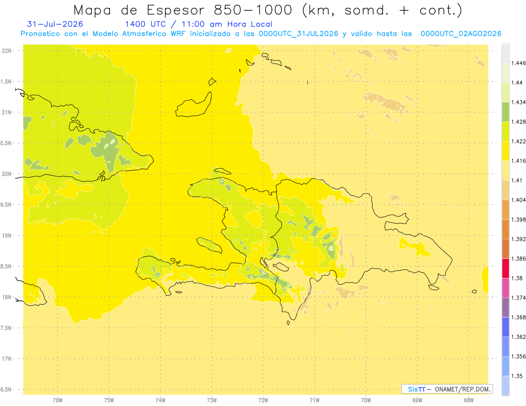Click the 22N latitude label

(x=7, y=50)
